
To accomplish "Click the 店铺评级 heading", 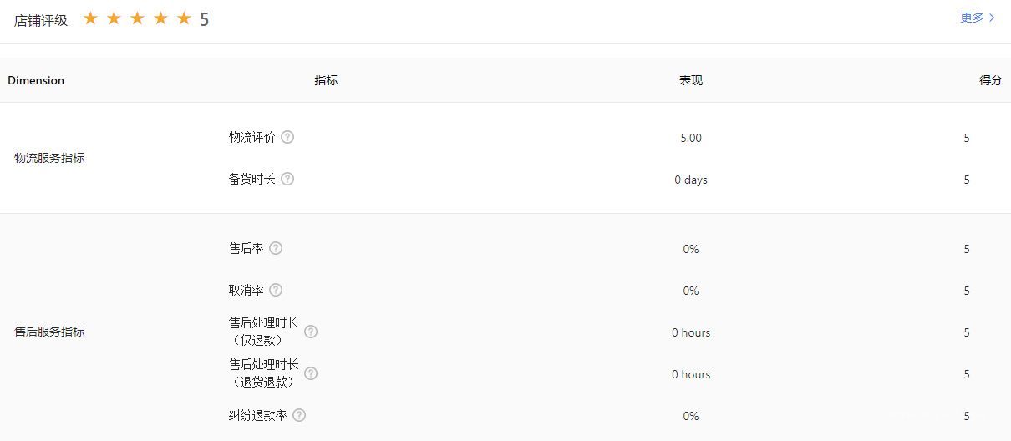I will (41, 21).
